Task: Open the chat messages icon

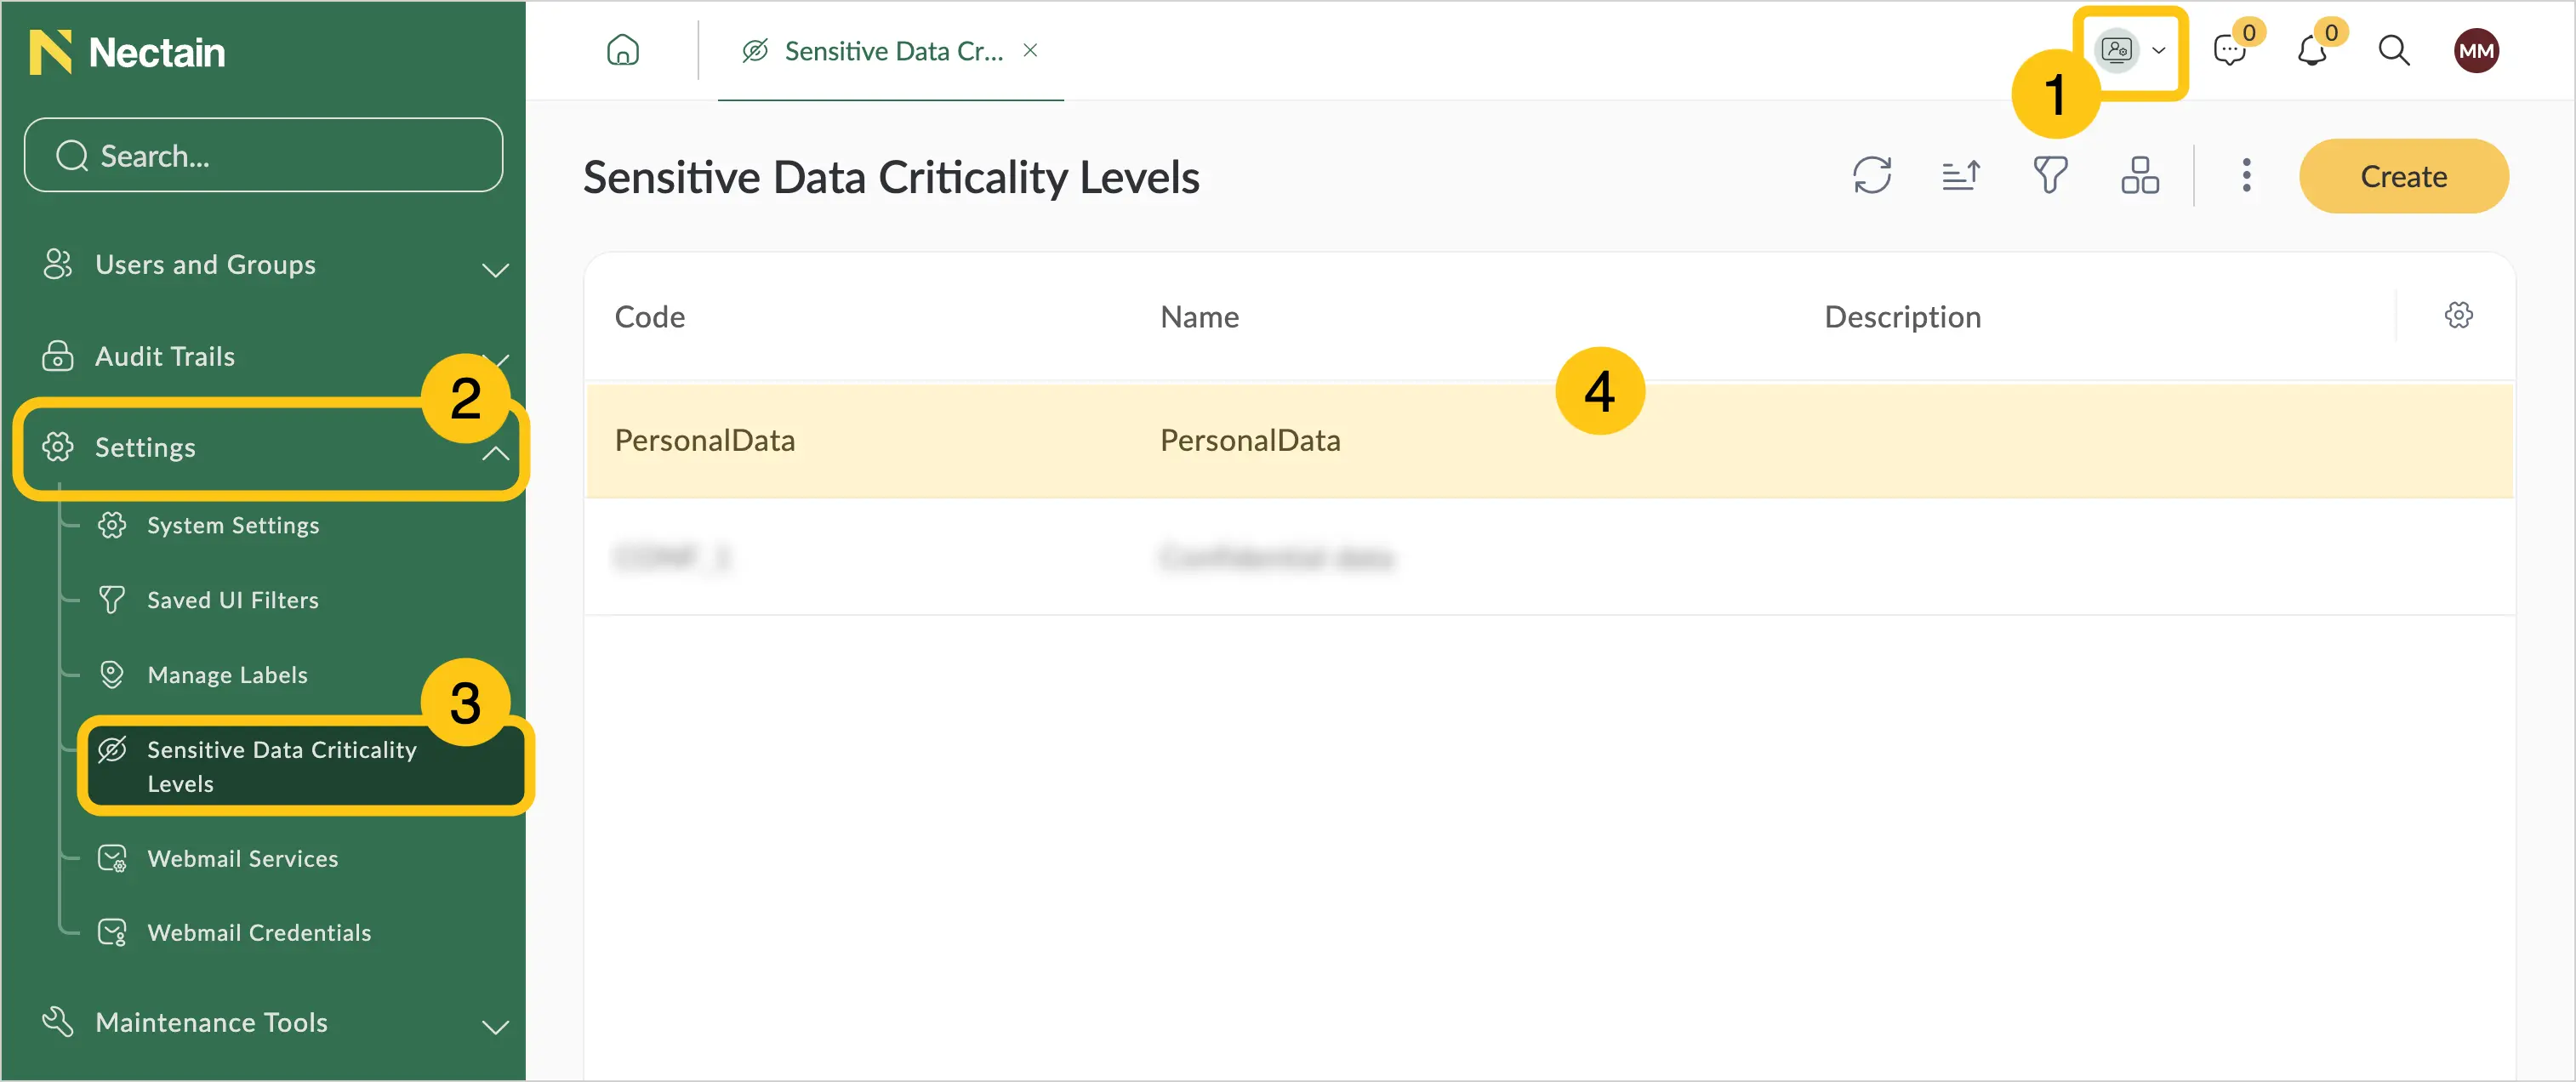Action: click(2230, 50)
